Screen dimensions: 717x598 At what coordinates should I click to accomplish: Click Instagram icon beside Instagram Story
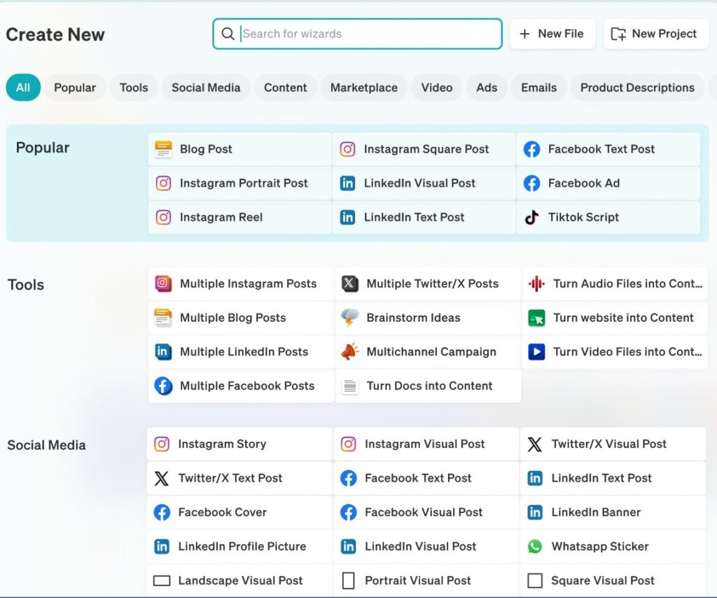coord(162,444)
